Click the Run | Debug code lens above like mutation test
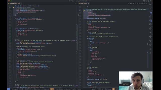161x90 pixels. 17,39
